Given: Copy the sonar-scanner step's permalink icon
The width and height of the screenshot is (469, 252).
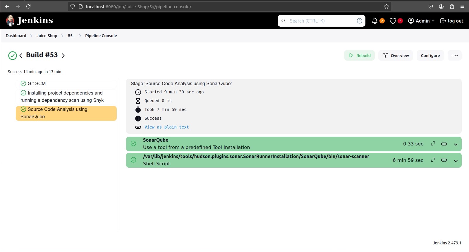Looking at the screenshot, I should click(444, 160).
